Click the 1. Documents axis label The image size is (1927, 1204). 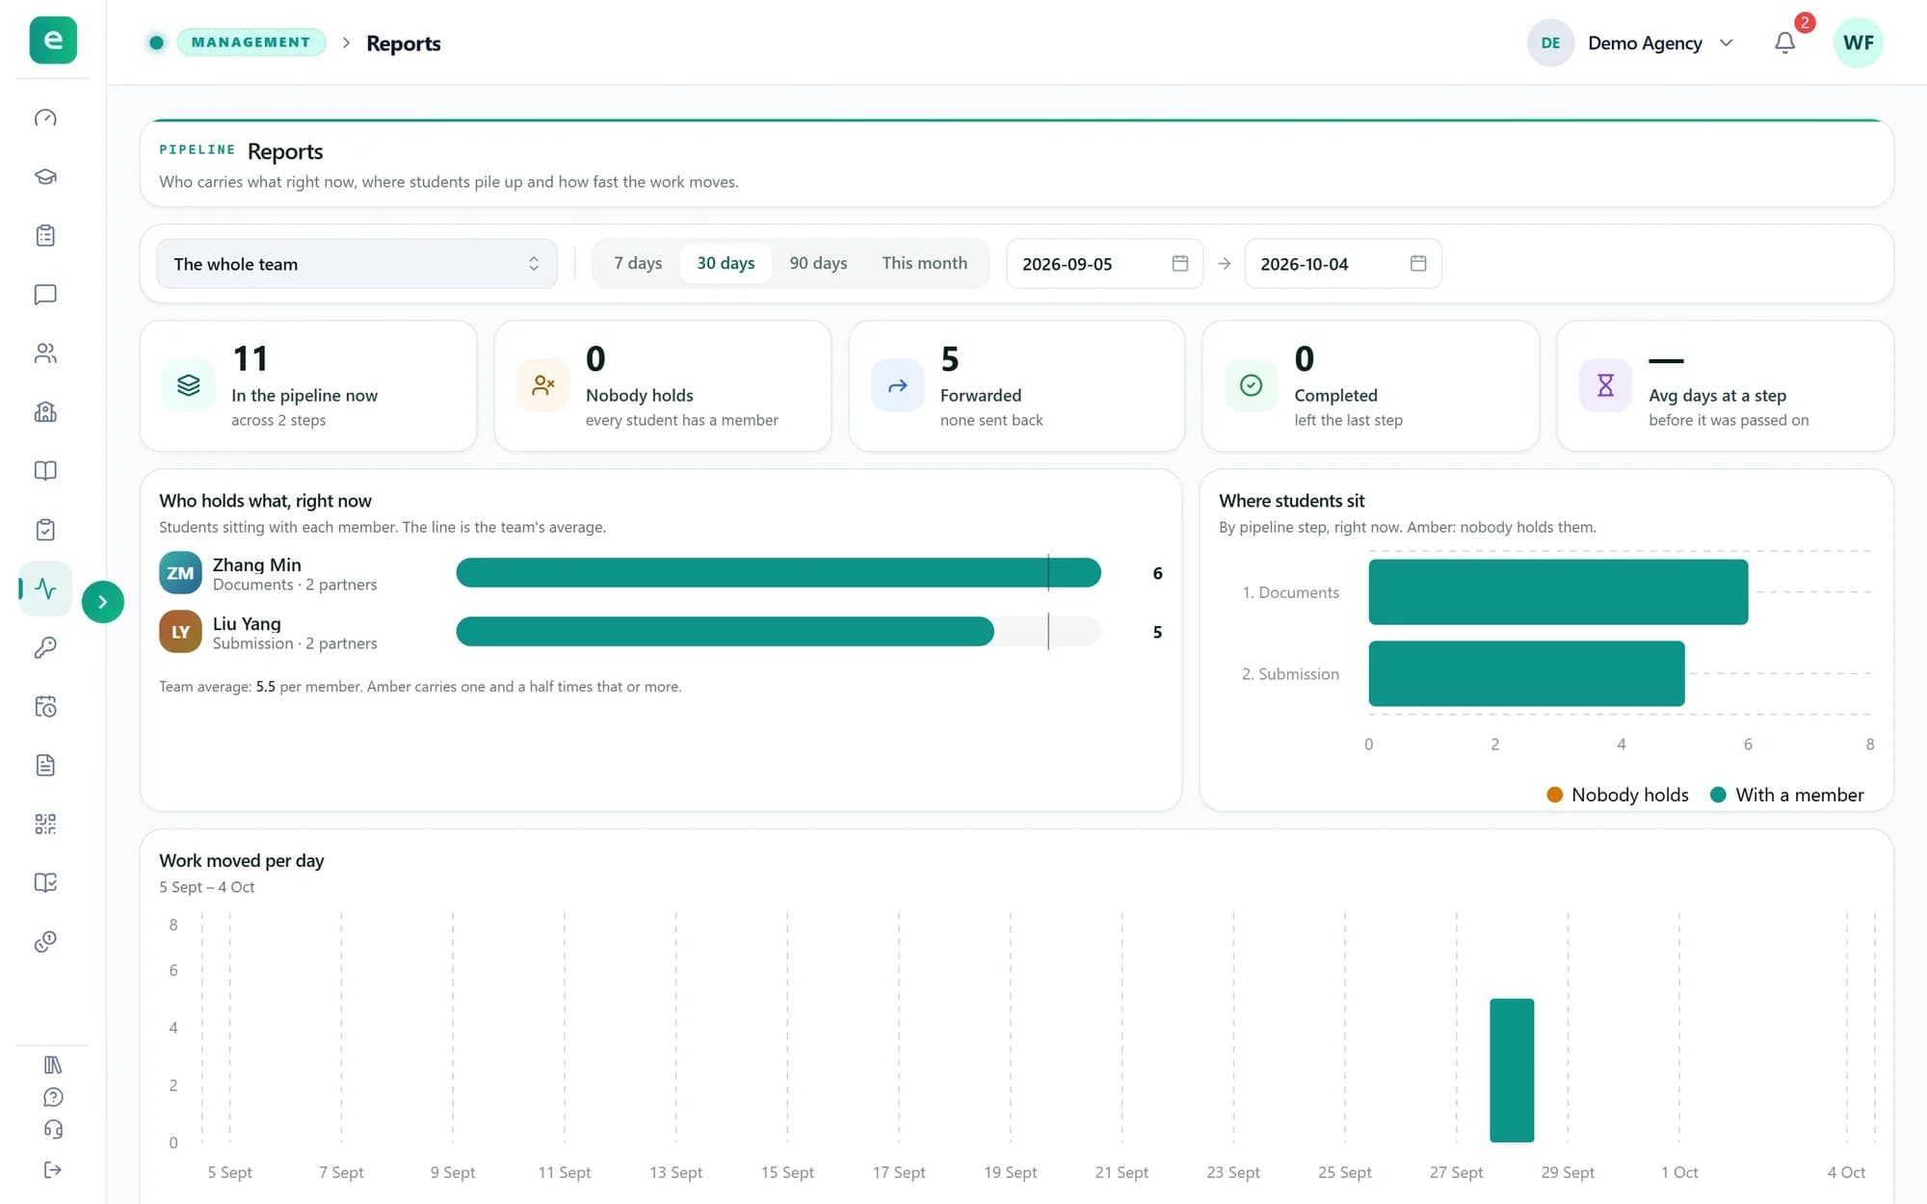(1290, 592)
